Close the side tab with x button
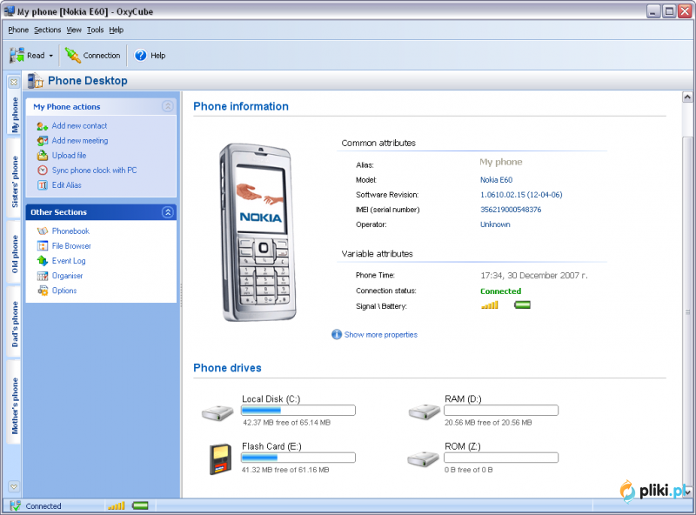Viewport: 696px width, 515px height. 14,82
